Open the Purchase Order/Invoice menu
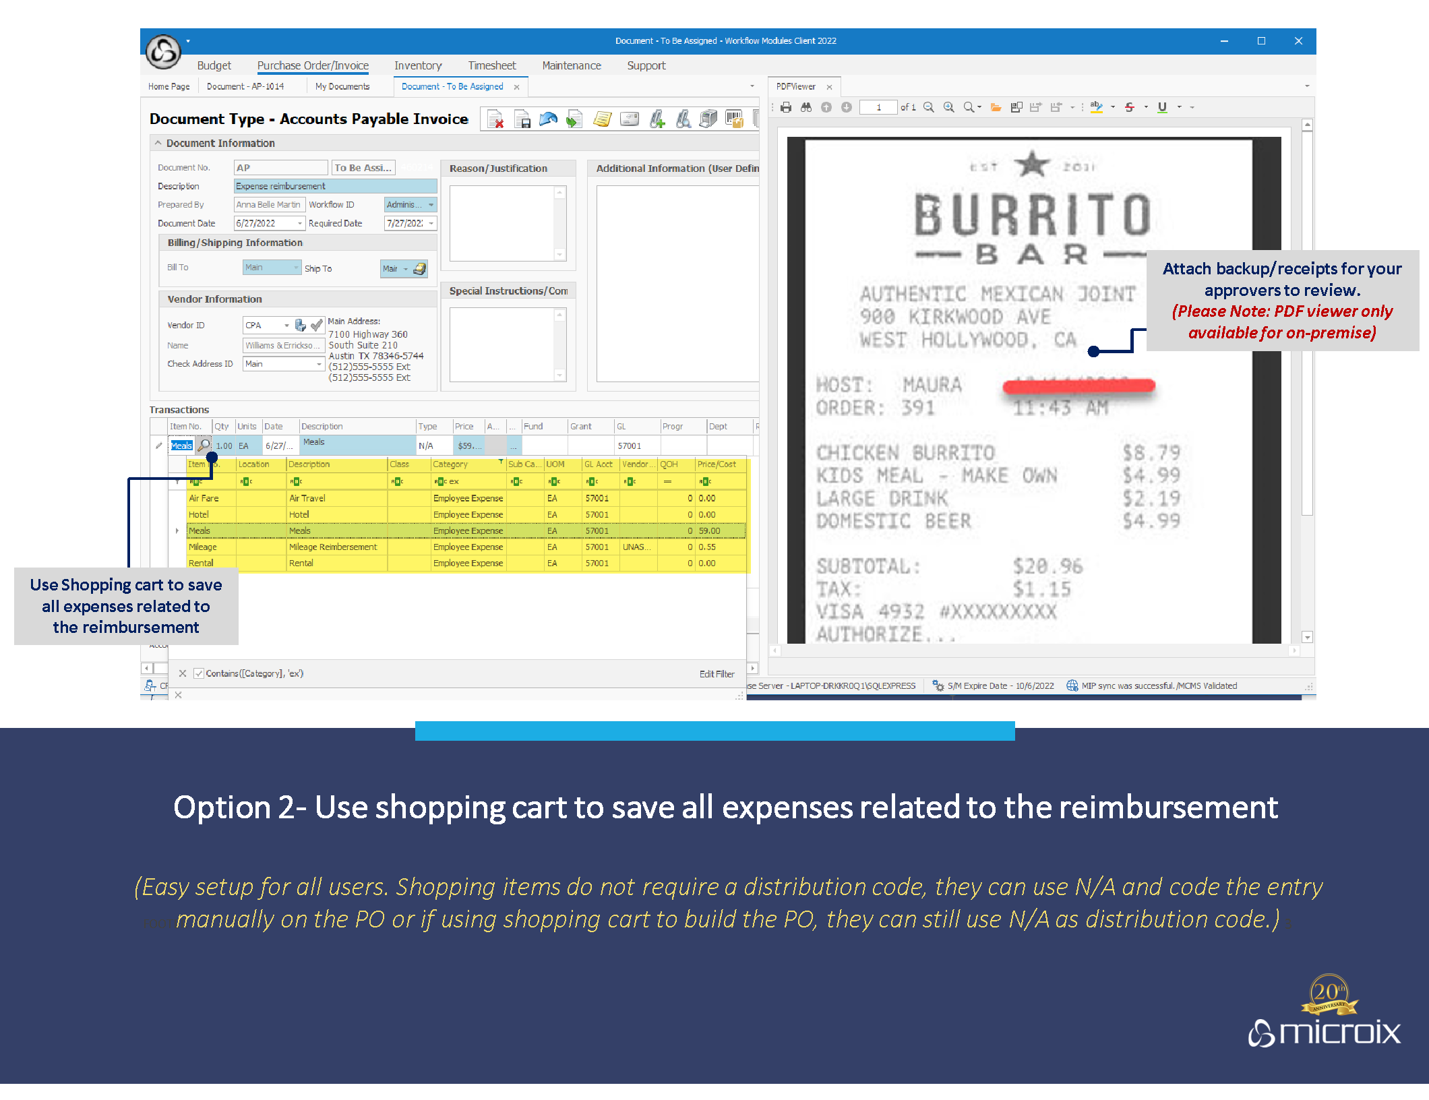Screen dimensions: 1429x1100 [x=313, y=65]
